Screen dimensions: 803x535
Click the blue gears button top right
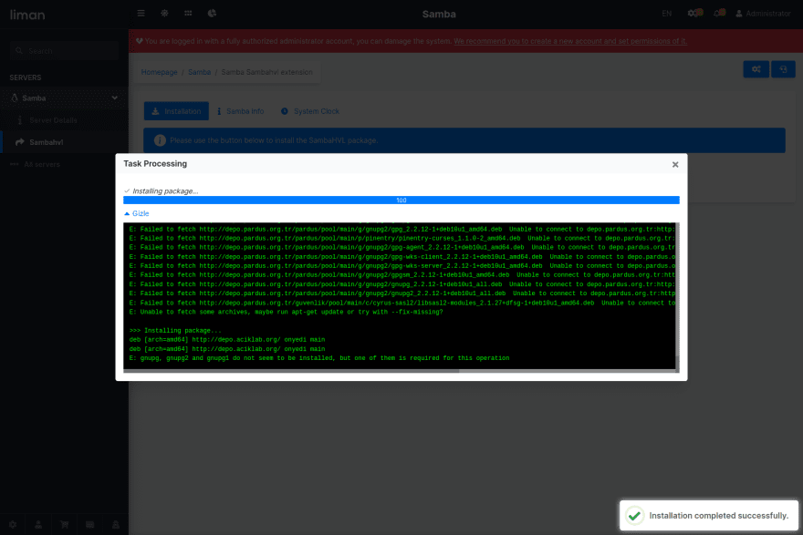point(756,69)
